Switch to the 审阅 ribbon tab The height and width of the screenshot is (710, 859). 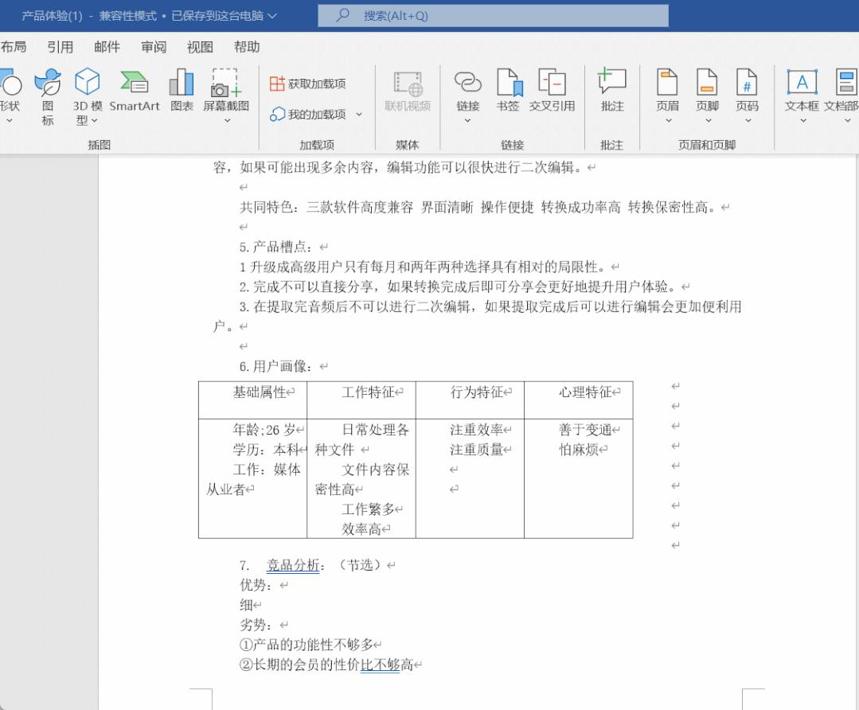tap(154, 47)
